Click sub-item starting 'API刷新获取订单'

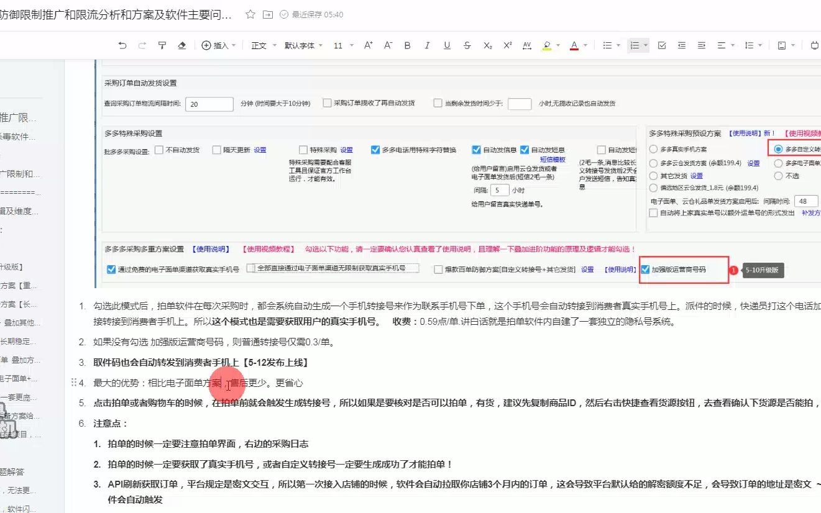[464, 491]
